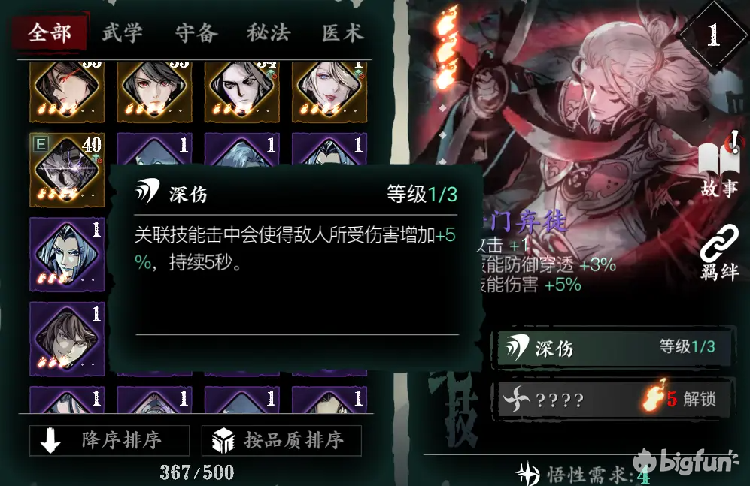This screenshot has width=750, height=486.
Task: Click the 深伤 等级1/3 skill row
Action: click(614, 348)
